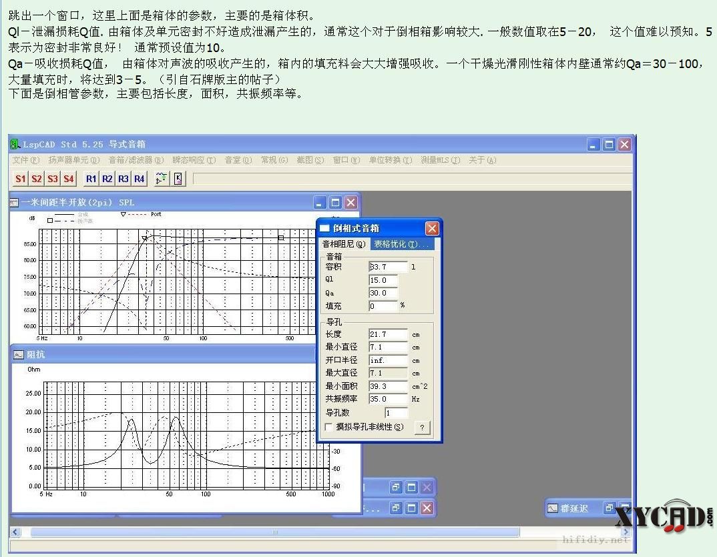
Task: Click the S4 toolbar button
Action: [x=69, y=179]
